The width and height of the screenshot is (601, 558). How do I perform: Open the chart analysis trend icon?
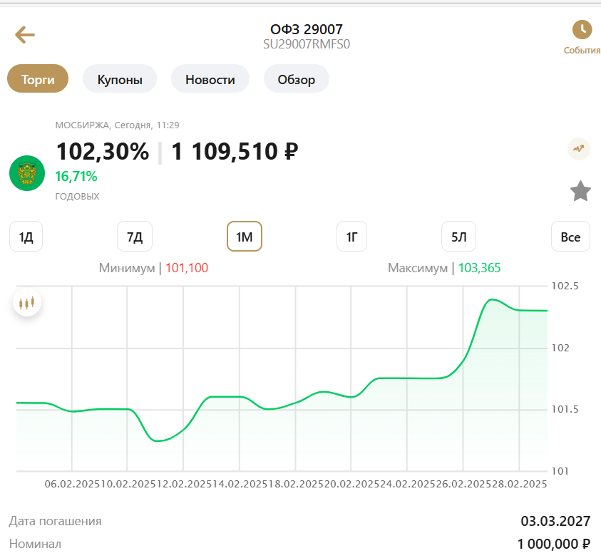[x=578, y=148]
